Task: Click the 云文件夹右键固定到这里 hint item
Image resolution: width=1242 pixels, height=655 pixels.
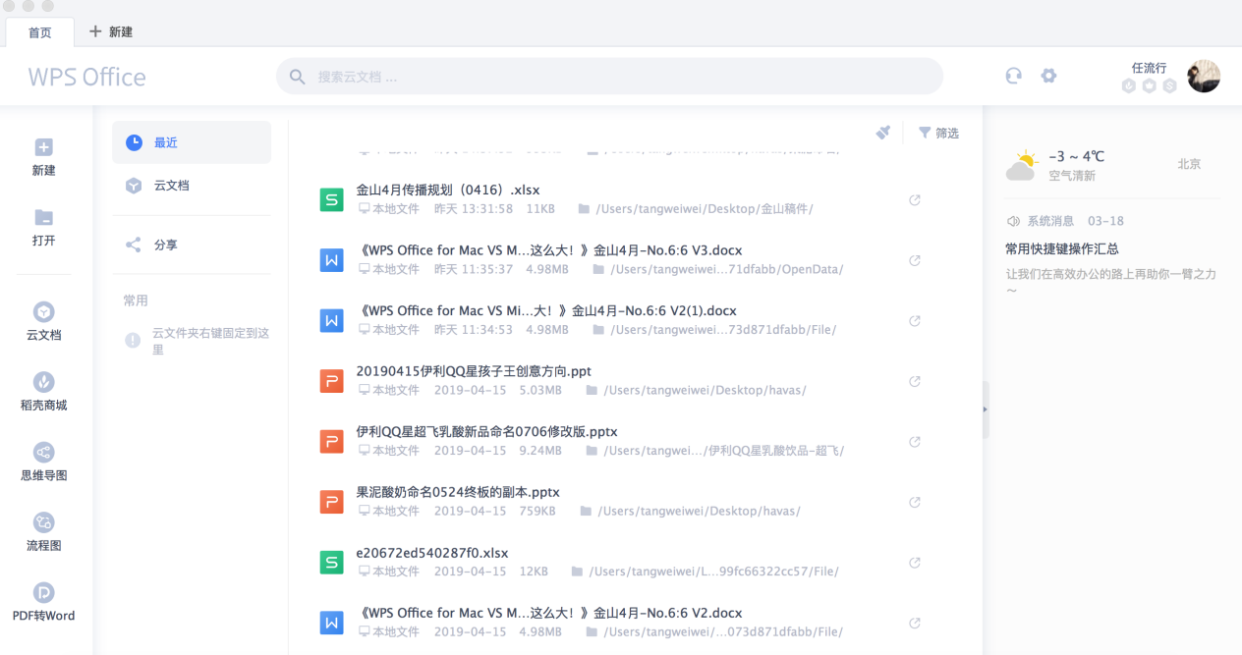Action: (x=198, y=341)
